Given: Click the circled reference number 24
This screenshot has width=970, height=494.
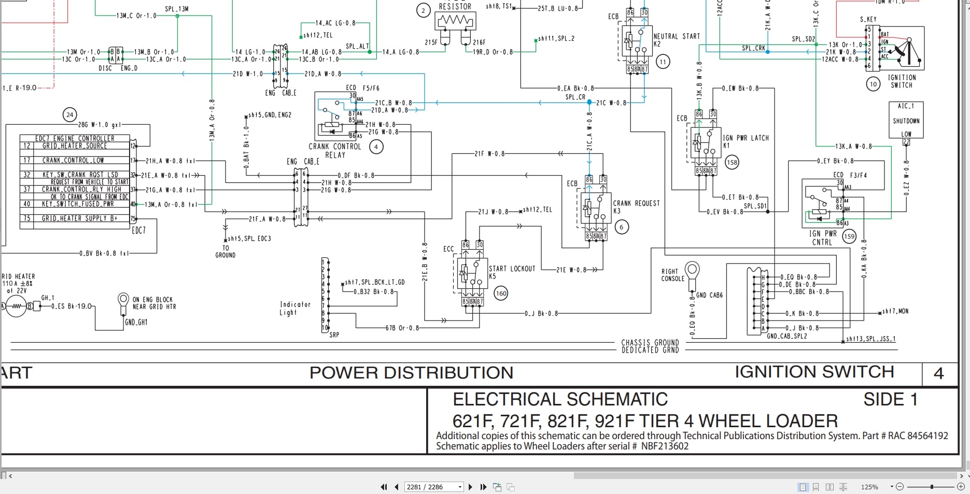Looking at the screenshot, I should [69, 115].
